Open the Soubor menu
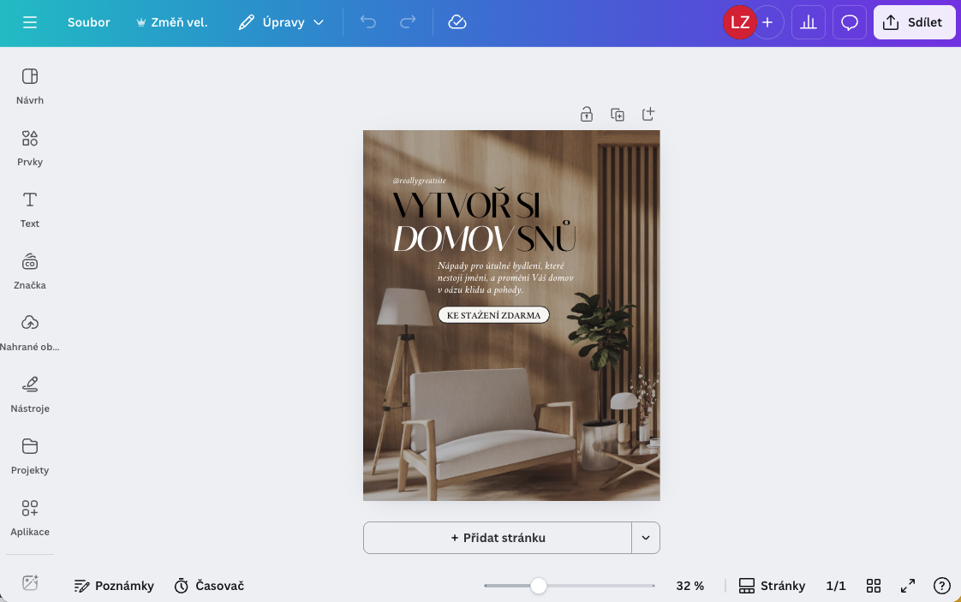The height and width of the screenshot is (602, 961). tap(89, 22)
